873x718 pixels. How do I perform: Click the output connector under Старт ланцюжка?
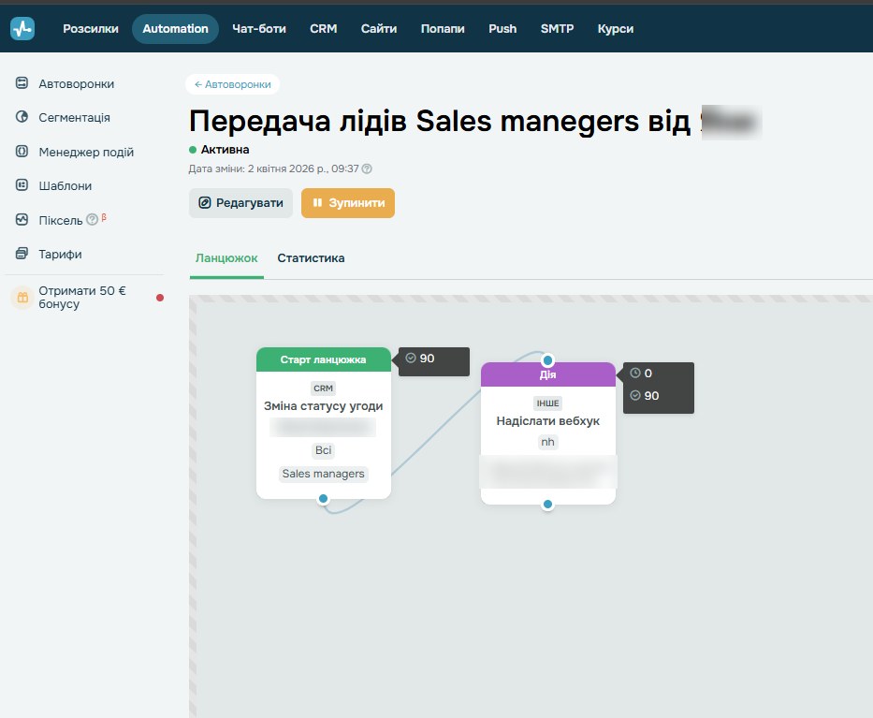click(323, 499)
